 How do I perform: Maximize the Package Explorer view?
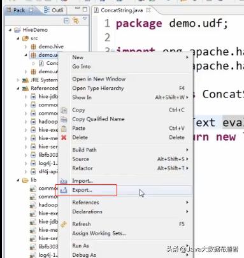point(85,10)
